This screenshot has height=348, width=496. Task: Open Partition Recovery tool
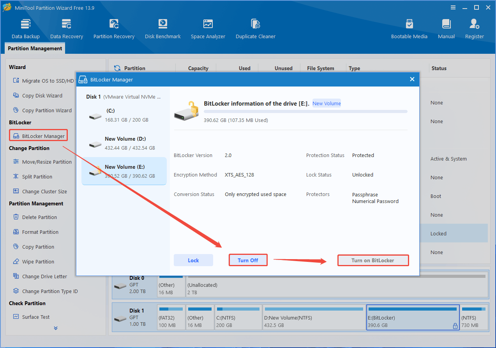(114, 29)
